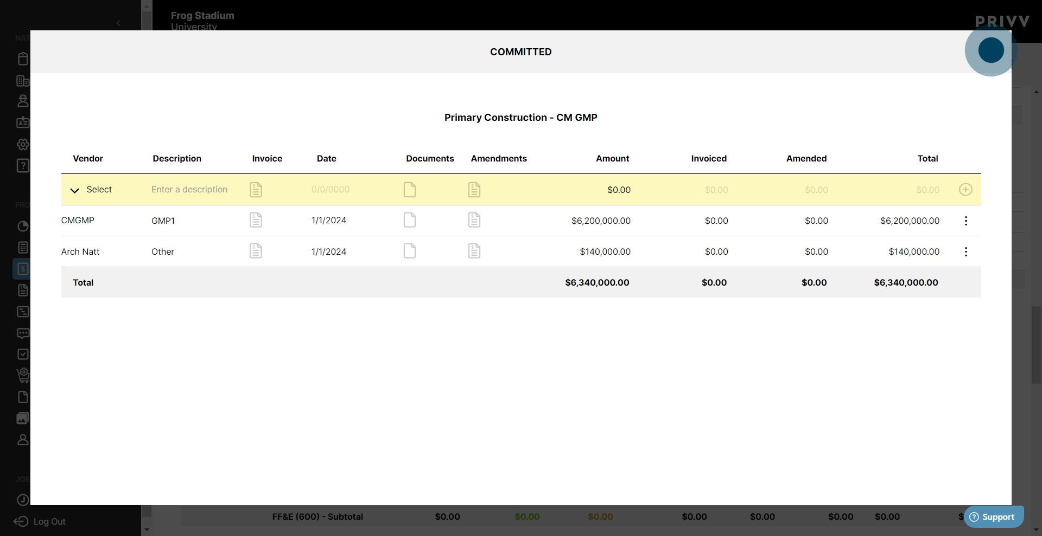
Task: Select the GMP1 description cell
Action: pyautogui.click(x=163, y=221)
